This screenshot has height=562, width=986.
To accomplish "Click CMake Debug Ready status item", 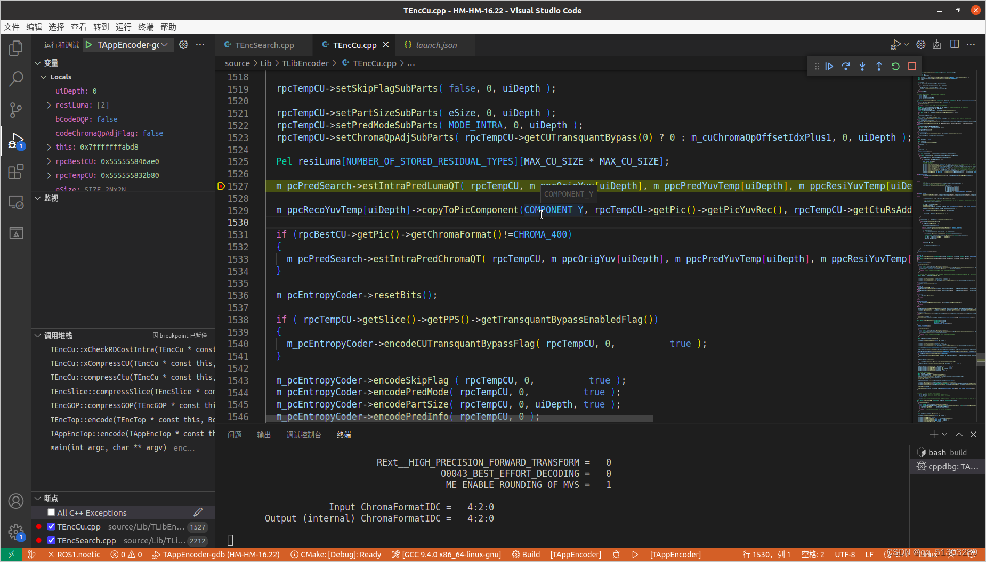I will click(336, 555).
